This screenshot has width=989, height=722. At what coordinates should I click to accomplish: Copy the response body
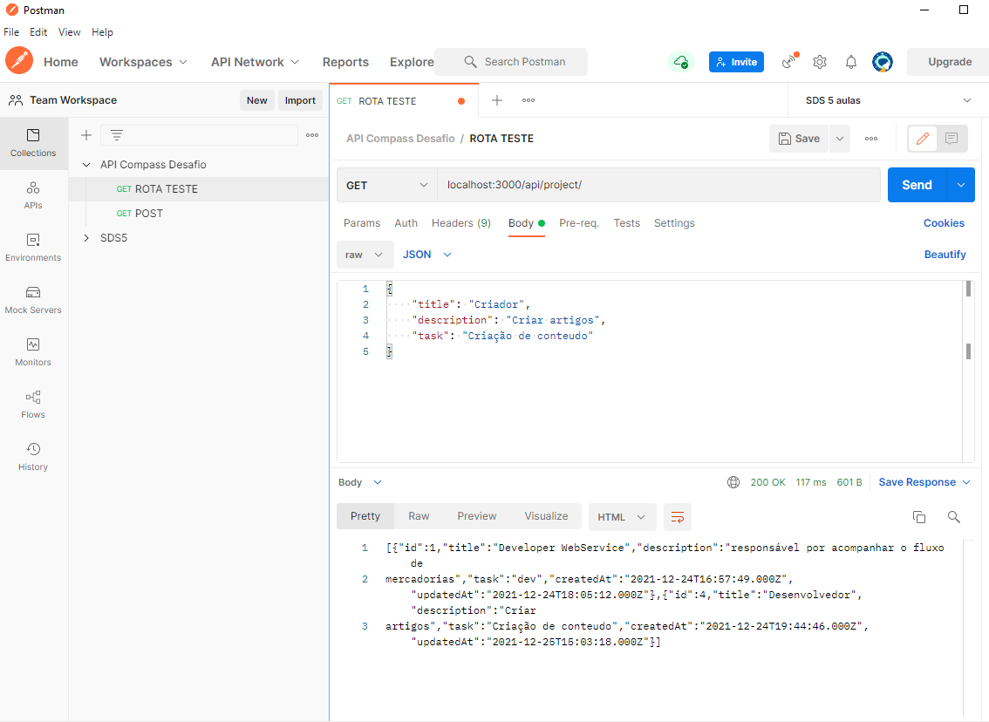919,516
